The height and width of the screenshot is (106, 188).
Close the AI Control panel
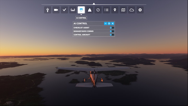113,23
